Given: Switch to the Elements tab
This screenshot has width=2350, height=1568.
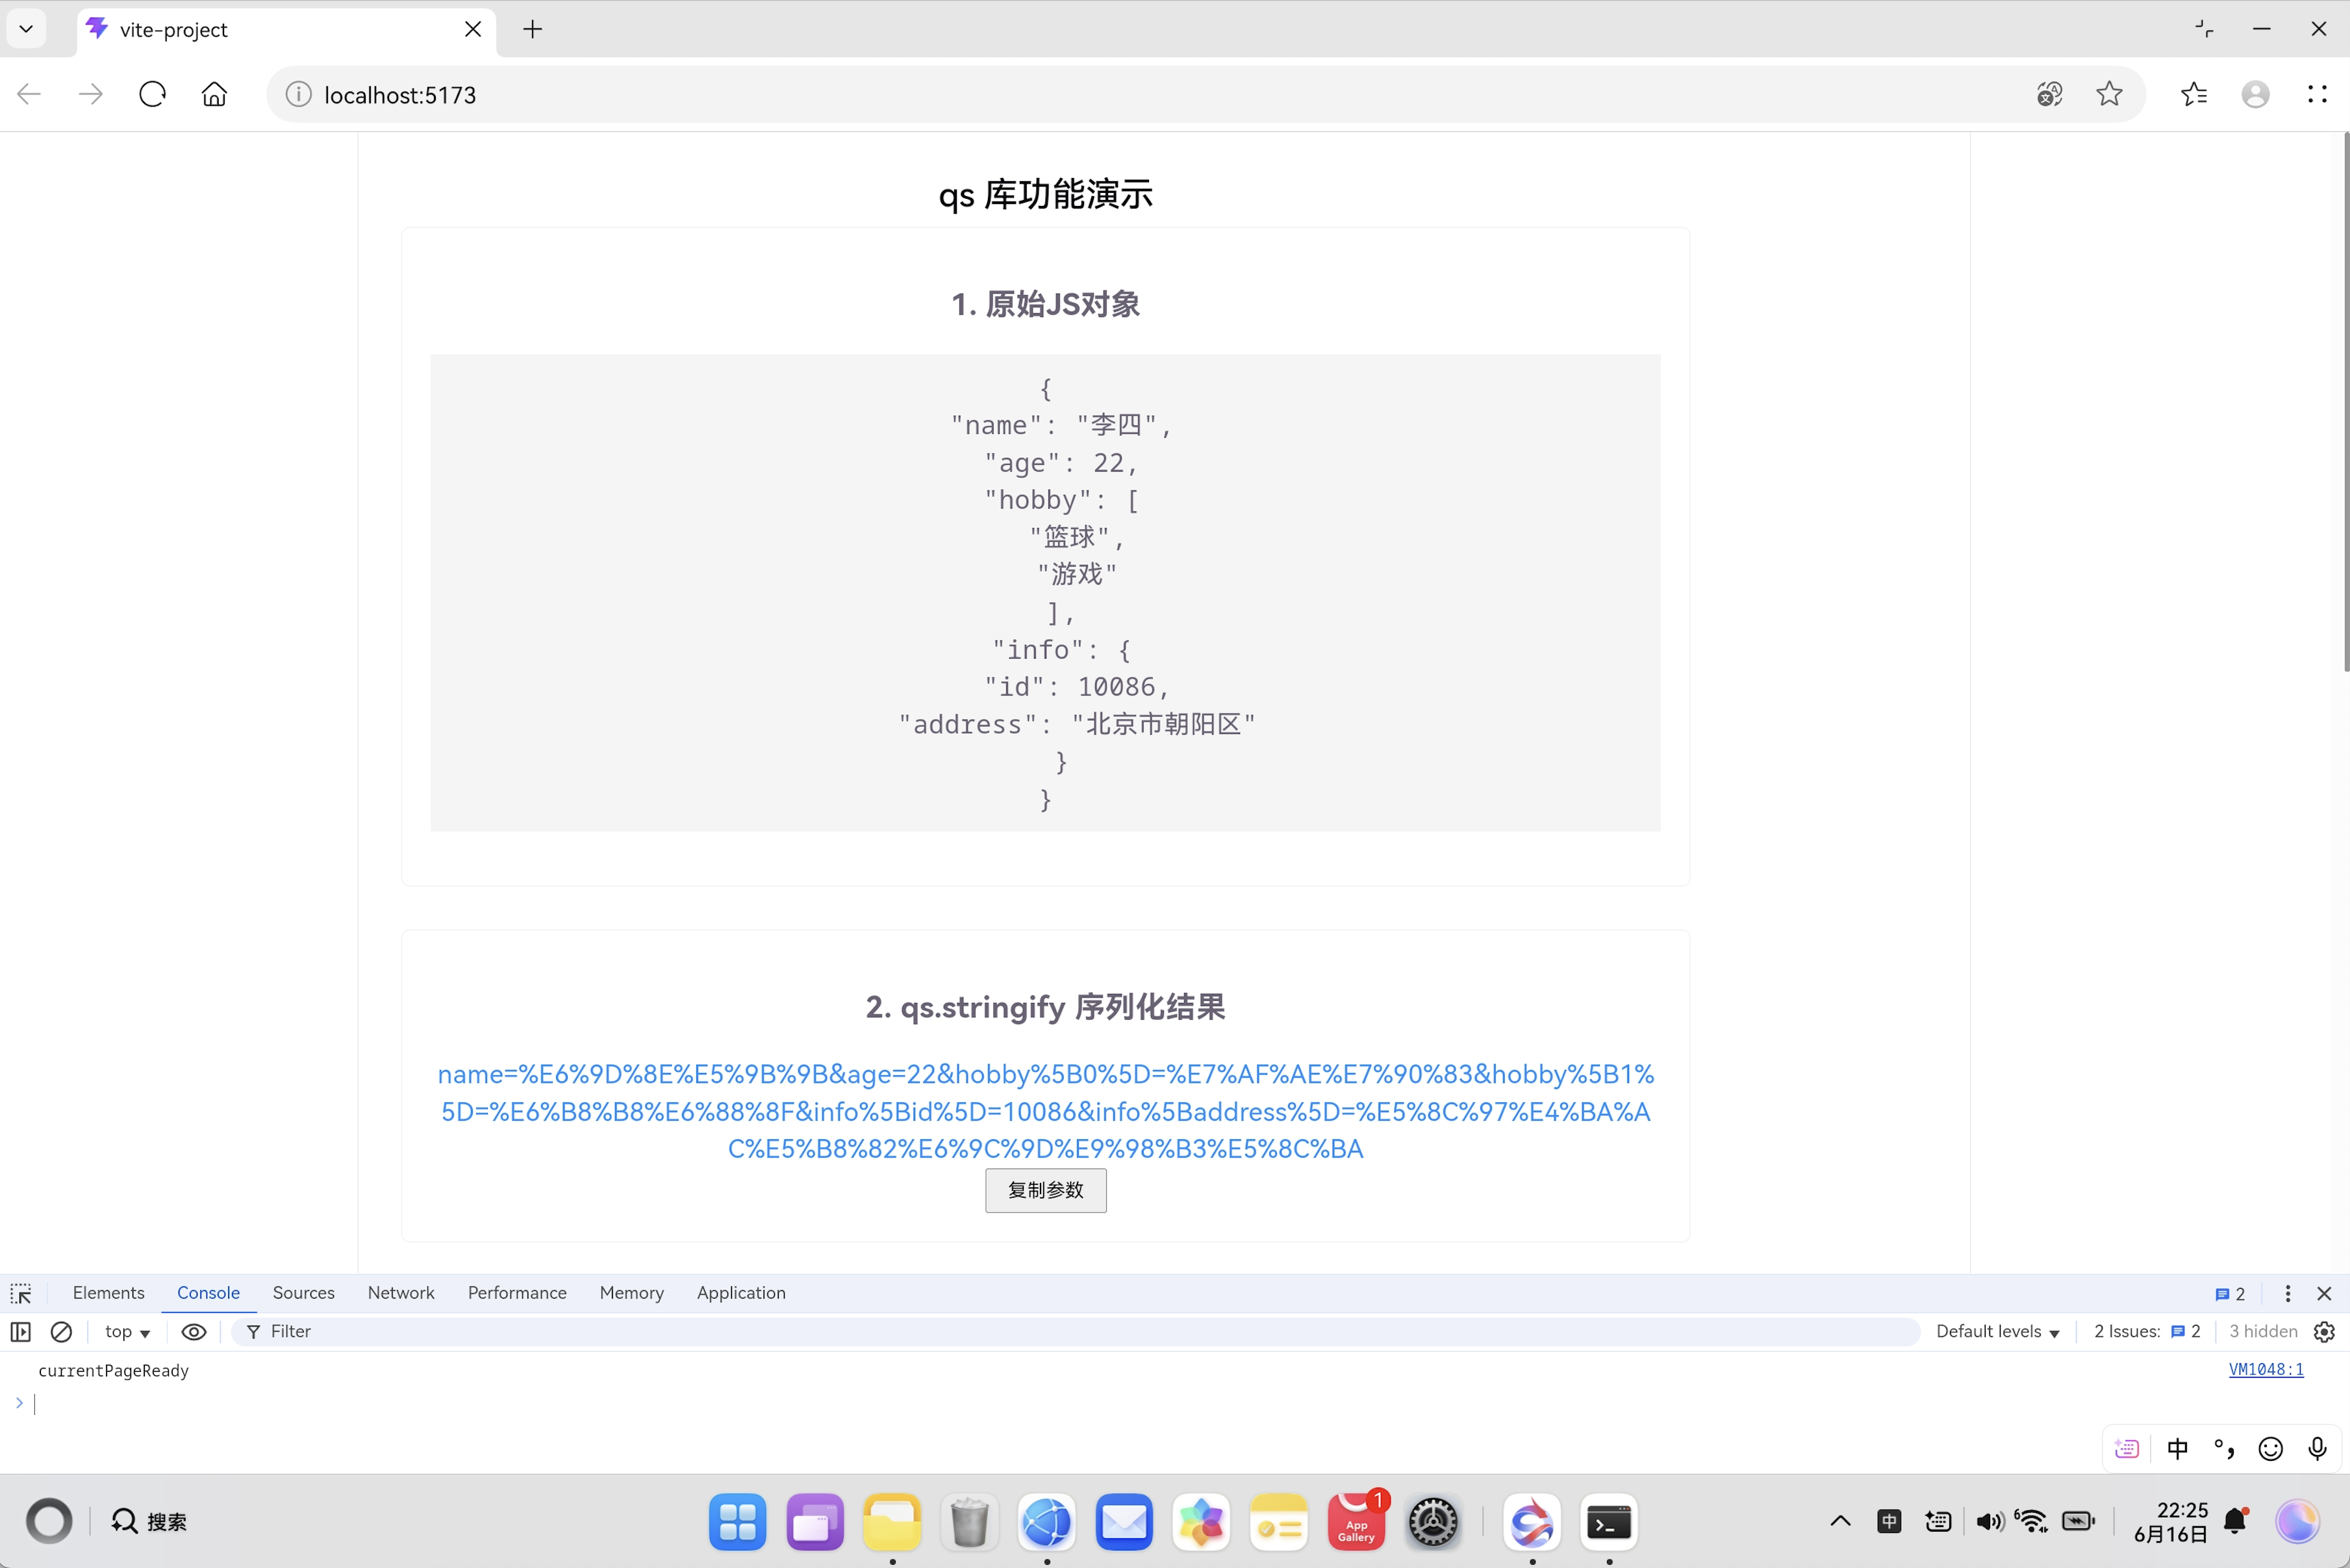Looking at the screenshot, I should coord(108,1293).
